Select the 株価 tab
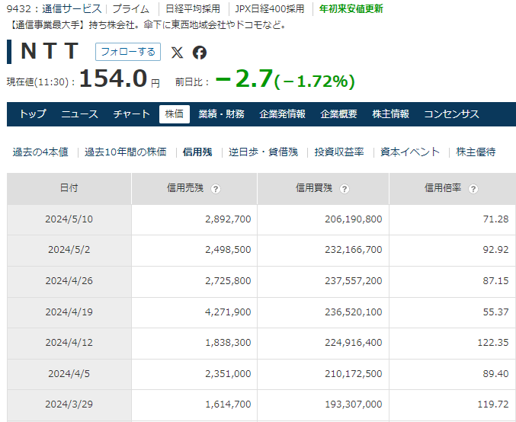This screenshot has height=422, width=516. 175,114
